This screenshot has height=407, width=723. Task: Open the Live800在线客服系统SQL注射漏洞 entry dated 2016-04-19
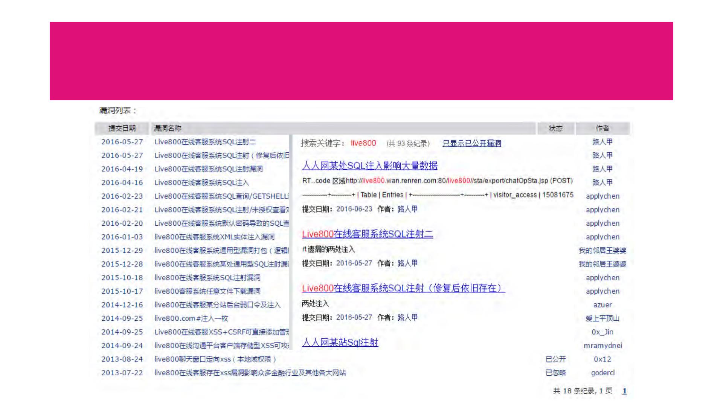[208, 169]
